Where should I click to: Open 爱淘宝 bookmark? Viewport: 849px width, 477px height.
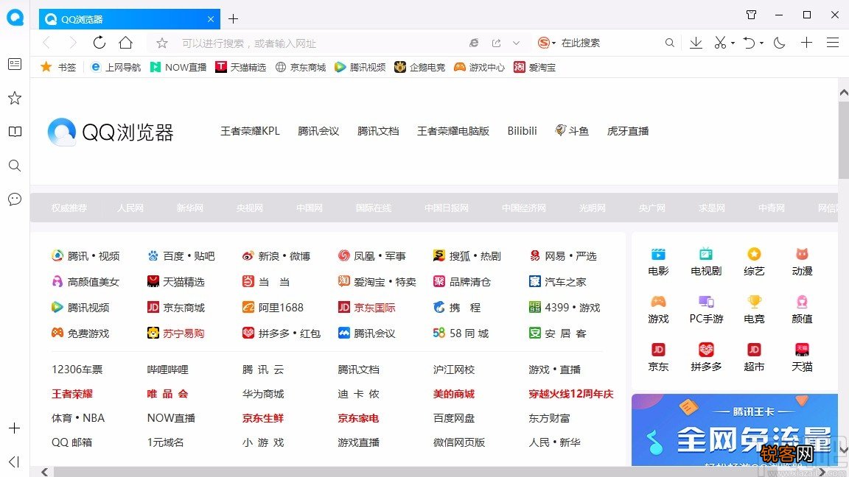pos(534,67)
